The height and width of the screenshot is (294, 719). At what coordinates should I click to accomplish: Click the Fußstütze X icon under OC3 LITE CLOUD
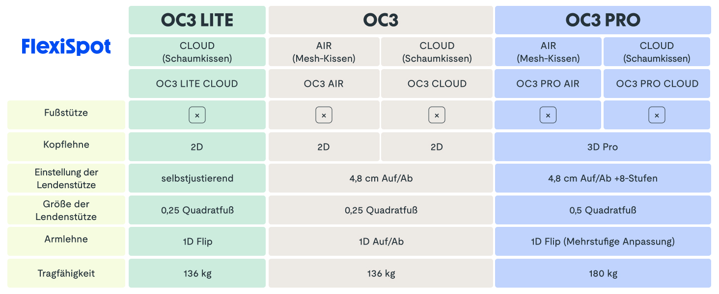pyautogui.click(x=197, y=116)
